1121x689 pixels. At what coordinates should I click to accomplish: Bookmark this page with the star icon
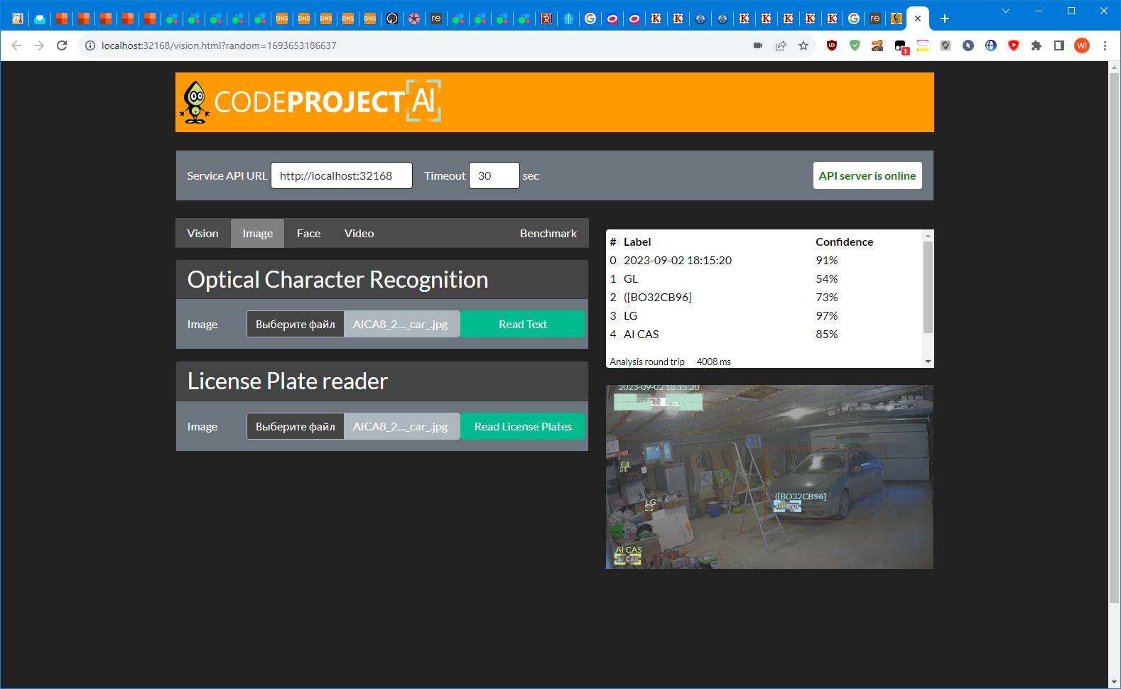803,45
